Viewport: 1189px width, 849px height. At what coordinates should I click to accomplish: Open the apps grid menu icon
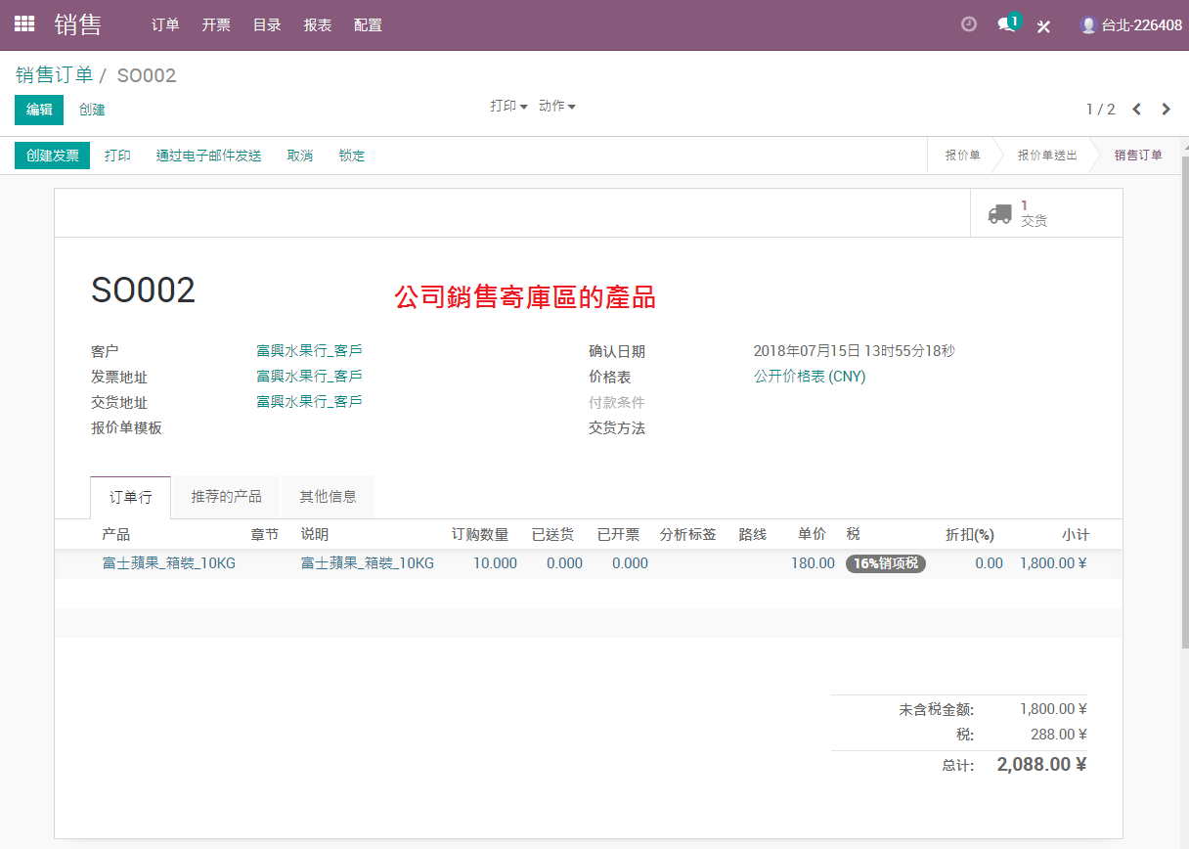24,24
